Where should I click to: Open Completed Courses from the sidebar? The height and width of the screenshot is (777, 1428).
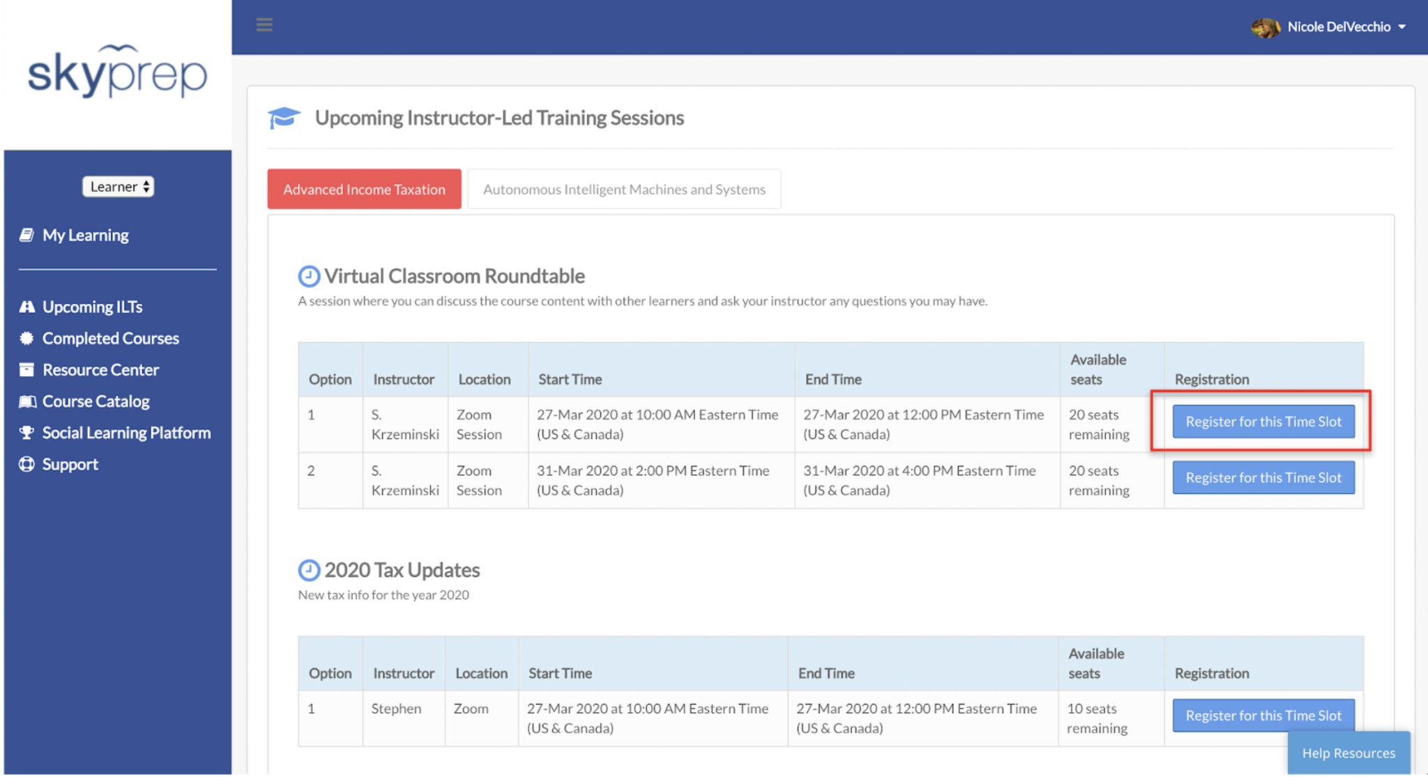[x=110, y=338]
